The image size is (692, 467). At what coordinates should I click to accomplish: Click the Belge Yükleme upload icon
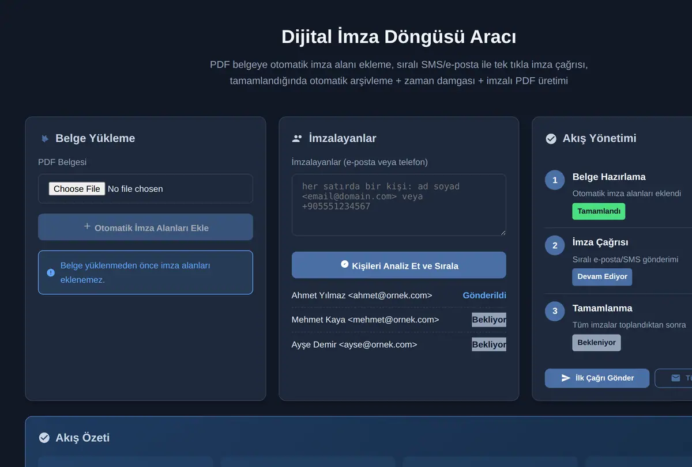pyautogui.click(x=44, y=138)
